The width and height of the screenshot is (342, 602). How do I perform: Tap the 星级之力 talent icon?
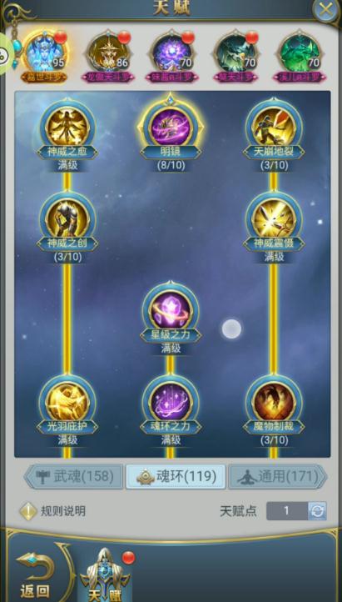[171, 310]
